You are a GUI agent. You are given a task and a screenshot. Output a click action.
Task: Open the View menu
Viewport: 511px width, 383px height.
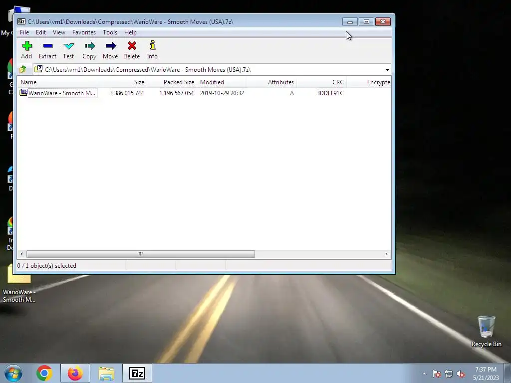(x=59, y=32)
